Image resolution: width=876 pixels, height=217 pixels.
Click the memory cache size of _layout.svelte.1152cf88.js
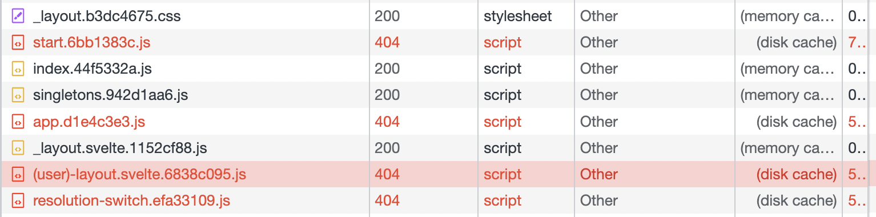(788, 148)
